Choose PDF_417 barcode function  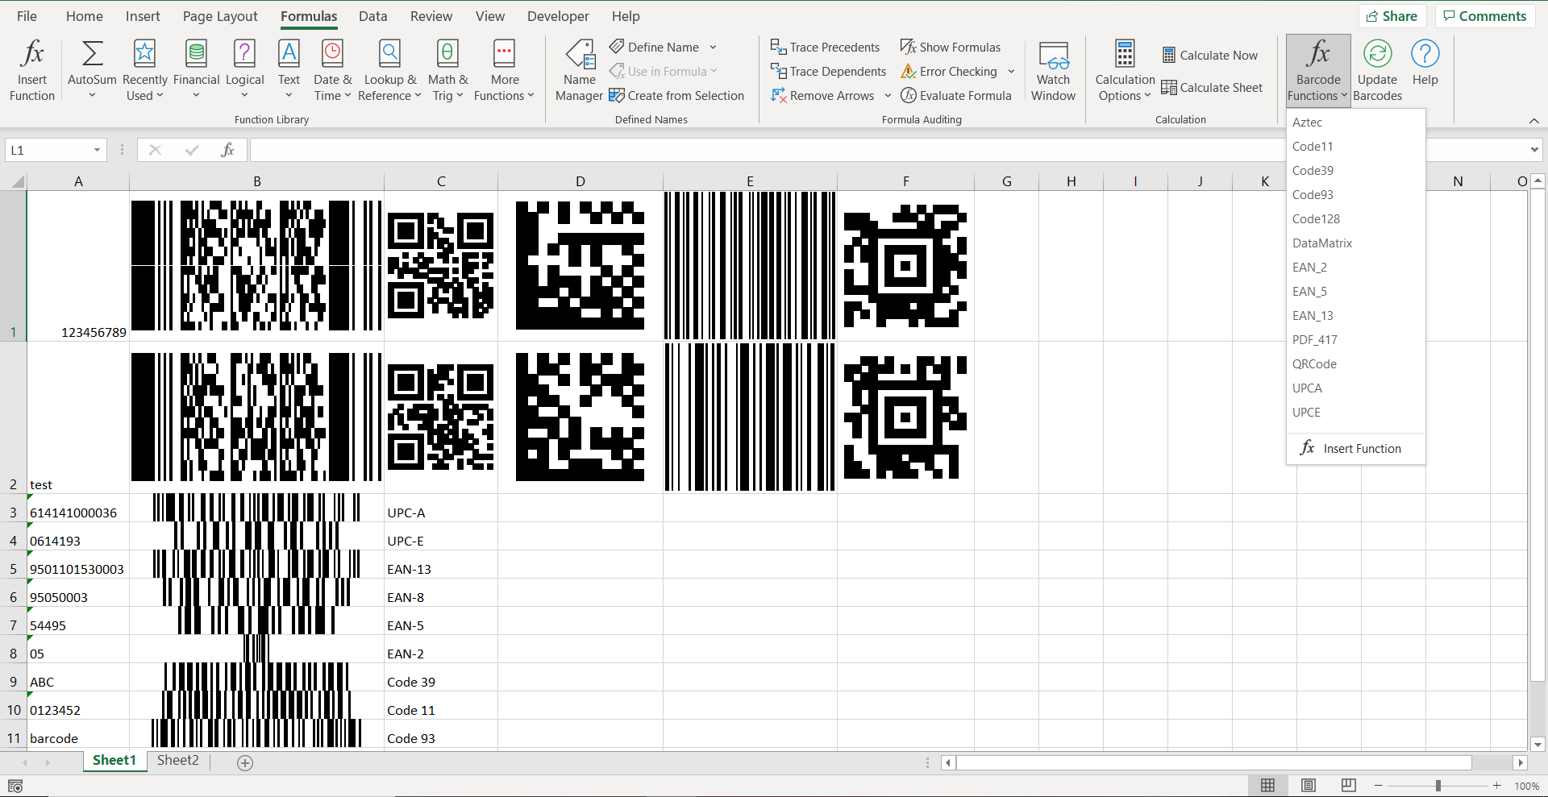pyautogui.click(x=1356, y=340)
